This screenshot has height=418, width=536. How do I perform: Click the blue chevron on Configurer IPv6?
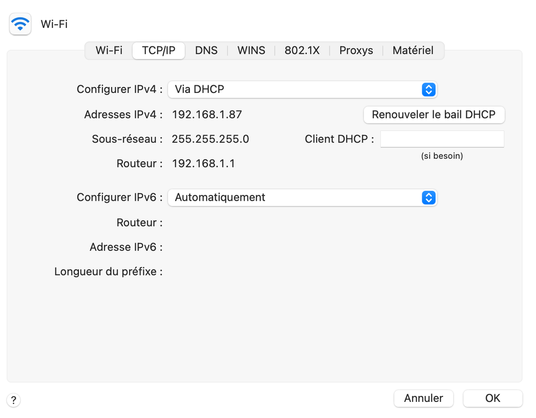pos(428,197)
